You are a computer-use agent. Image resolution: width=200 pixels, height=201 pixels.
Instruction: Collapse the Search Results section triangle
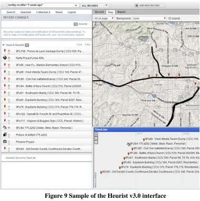pyautogui.click(x=3, y=45)
